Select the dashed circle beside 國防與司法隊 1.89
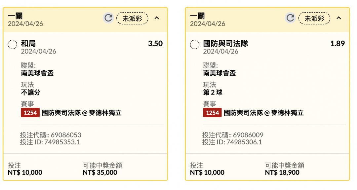The width and height of the screenshot is (357, 190). 195,44
